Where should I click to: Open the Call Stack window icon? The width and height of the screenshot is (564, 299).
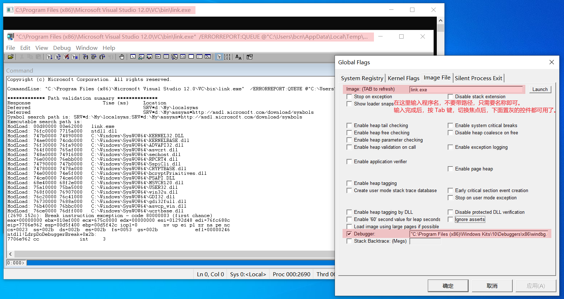tap(175, 57)
